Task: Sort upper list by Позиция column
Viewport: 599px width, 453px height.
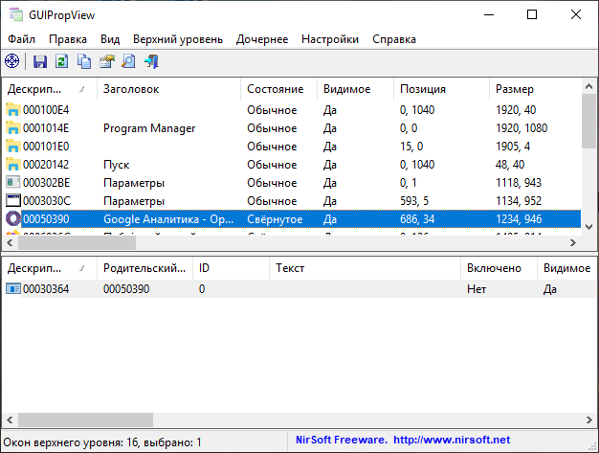Action: click(x=441, y=89)
